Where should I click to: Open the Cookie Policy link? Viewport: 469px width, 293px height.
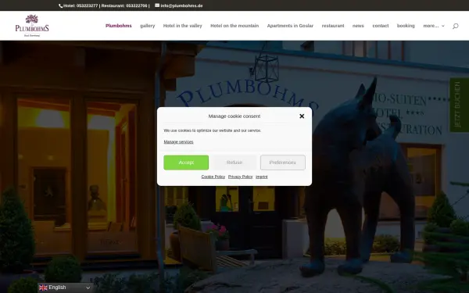pos(213,177)
